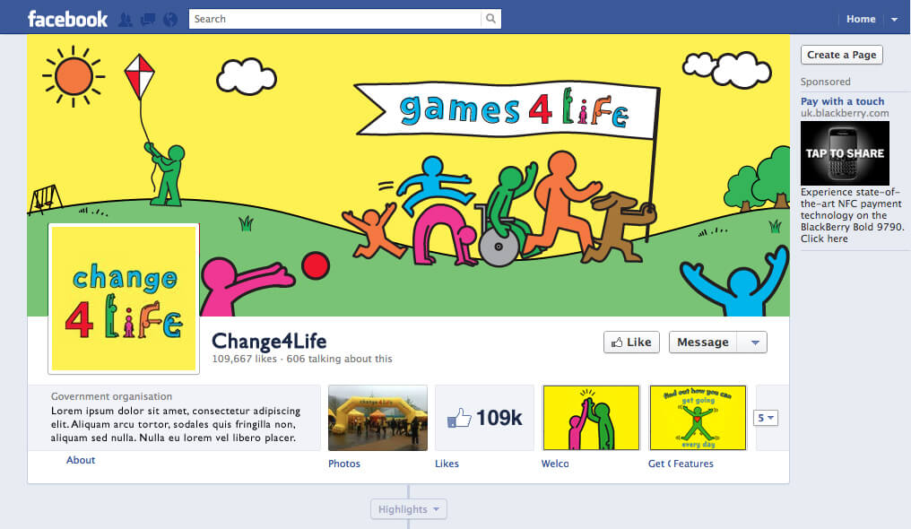Open the Pay with a touch link
The height and width of the screenshot is (529, 911).
[843, 101]
